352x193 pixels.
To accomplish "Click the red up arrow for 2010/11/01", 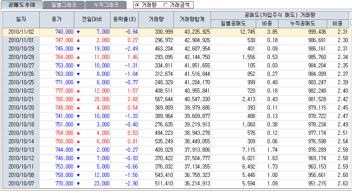I will 78,40.
